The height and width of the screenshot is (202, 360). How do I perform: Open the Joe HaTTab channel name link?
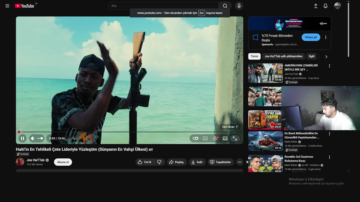click(x=35, y=160)
